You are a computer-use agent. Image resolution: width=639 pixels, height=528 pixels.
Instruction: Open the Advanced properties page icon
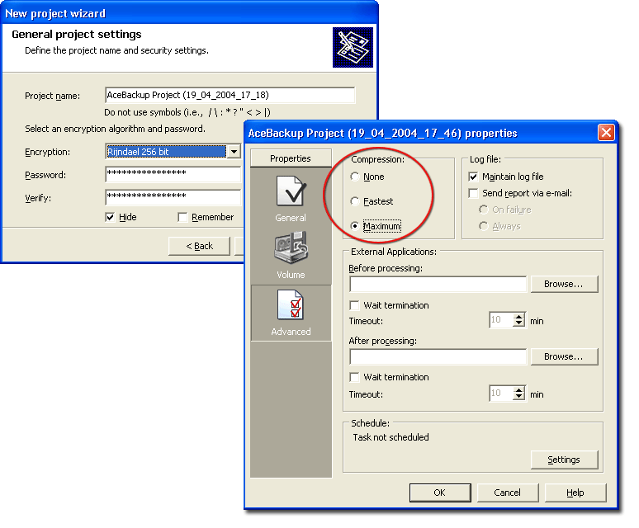(291, 305)
